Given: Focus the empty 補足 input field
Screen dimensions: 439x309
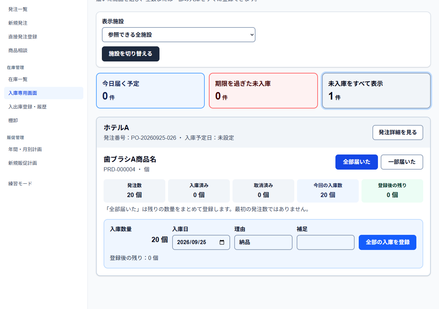Looking at the screenshot, I should tap(325, 242).
